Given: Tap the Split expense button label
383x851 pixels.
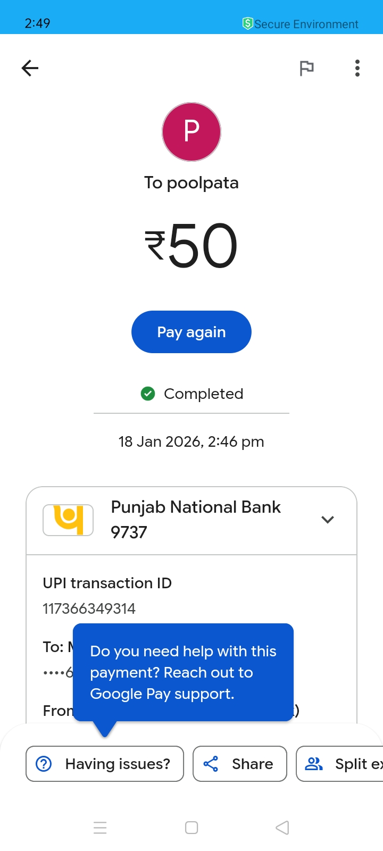Looking at the screenshot, I should coord(357,764).
